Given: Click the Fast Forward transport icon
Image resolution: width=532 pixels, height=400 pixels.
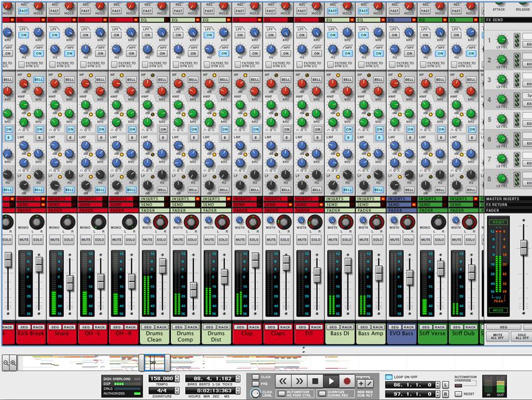Looking at the screenshot, I should pyautogui.click(x=299, y=381).
